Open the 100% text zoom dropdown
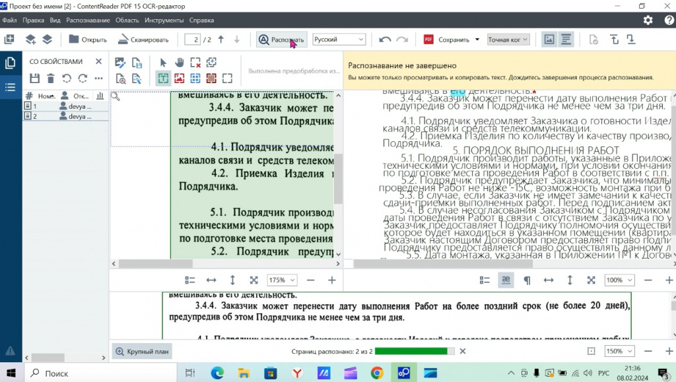The image size is (676, 382). point(619,280)
